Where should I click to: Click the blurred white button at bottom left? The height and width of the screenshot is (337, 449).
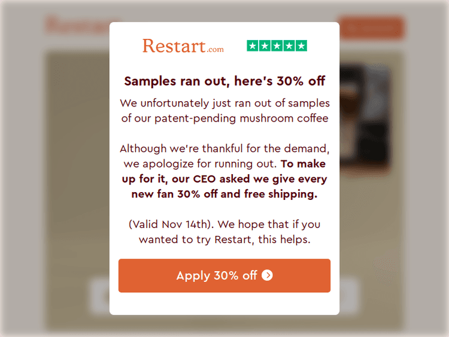[x=100, y=296]
